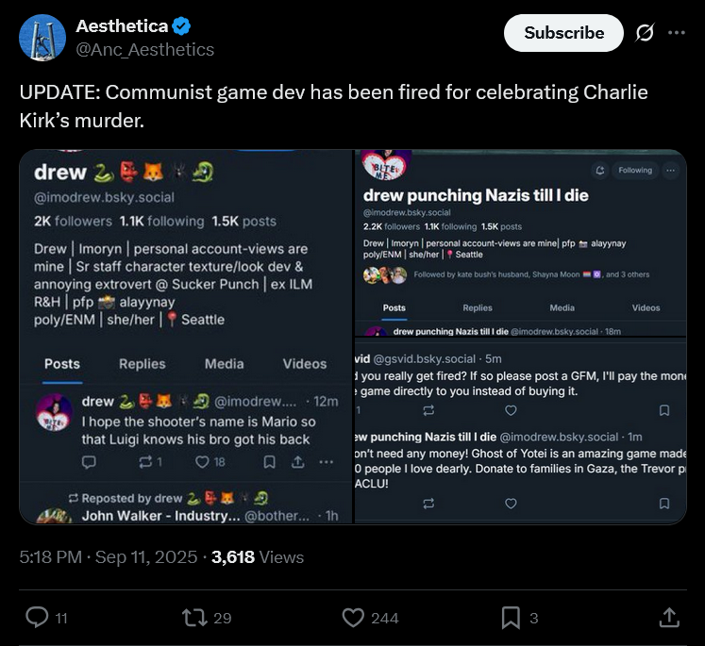Open the top-right profile screenshot image

click(x=520, y=242)
